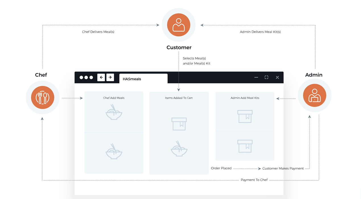Click the upper meal kit box under Admin Add Meal Kits
The width and height of the screenshot is (361, 199).
pyautogui.click(x=245, y=116)
